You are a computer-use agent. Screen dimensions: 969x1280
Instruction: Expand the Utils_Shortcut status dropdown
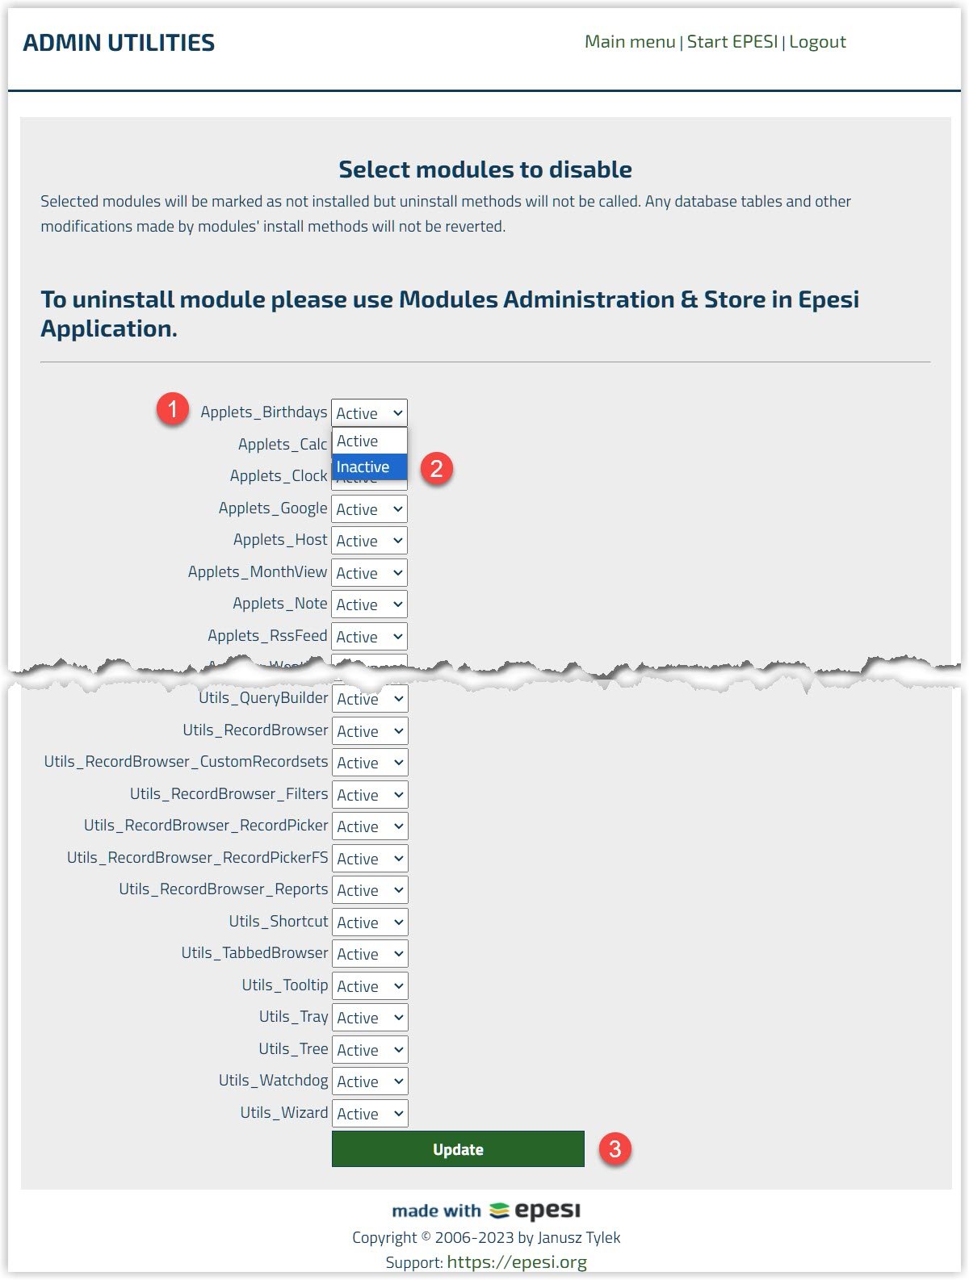tap(370, 922)
